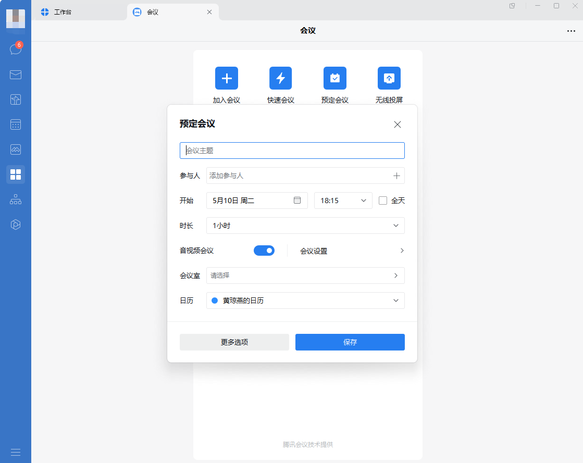
Task: Select the workbench grid icon in sidebar
Action: (16, 174)
